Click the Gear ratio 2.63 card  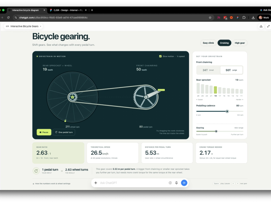(58, 153)
